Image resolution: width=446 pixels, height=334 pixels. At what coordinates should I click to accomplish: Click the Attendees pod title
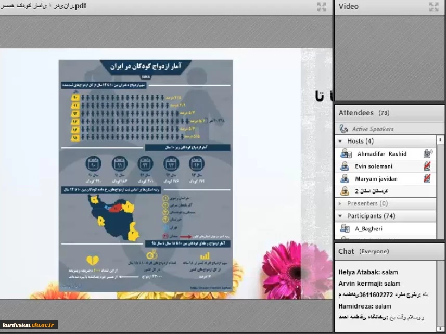coord(356,113)
